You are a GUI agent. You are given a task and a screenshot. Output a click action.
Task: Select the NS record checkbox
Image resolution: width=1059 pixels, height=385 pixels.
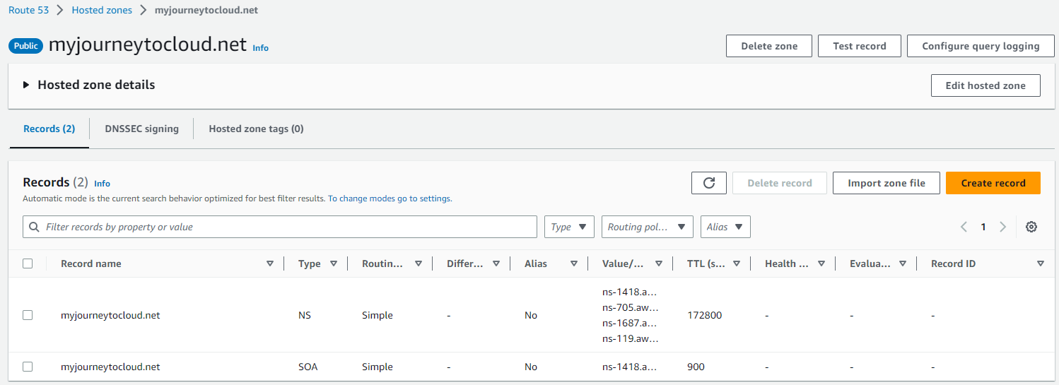tap(28, 315)
